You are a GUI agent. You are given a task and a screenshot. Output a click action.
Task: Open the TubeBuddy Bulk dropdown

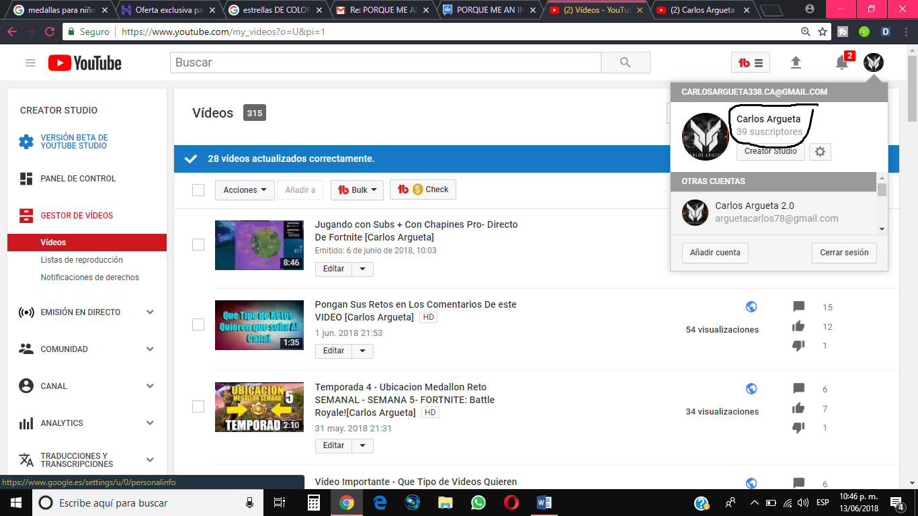pyautogui.click(x=357, y=190)
